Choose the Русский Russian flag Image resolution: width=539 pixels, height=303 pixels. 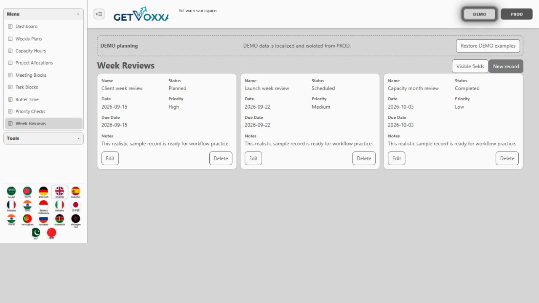pyautogui.click(x=43, y=220)
